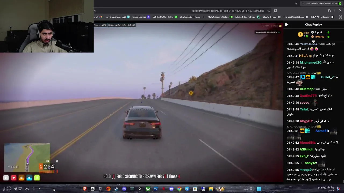Open ASKmqh username at 01:49:48

(x=307, y=89)
